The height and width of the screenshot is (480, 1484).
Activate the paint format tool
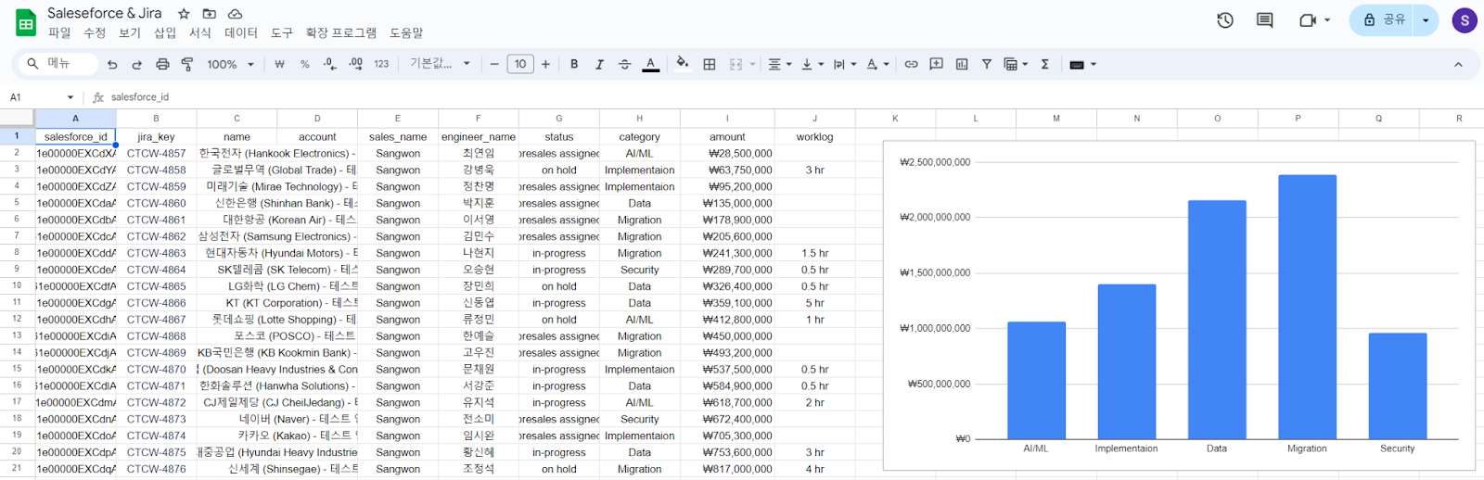point(187,64)
